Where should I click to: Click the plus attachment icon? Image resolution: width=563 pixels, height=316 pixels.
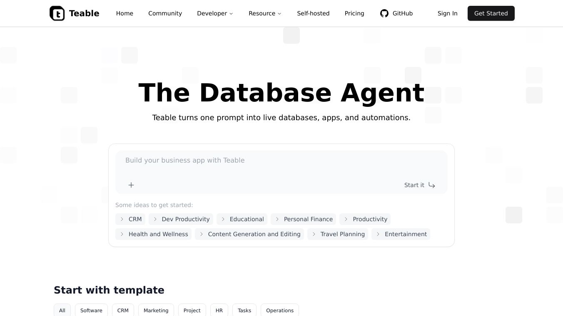click(x=131, y=185)
